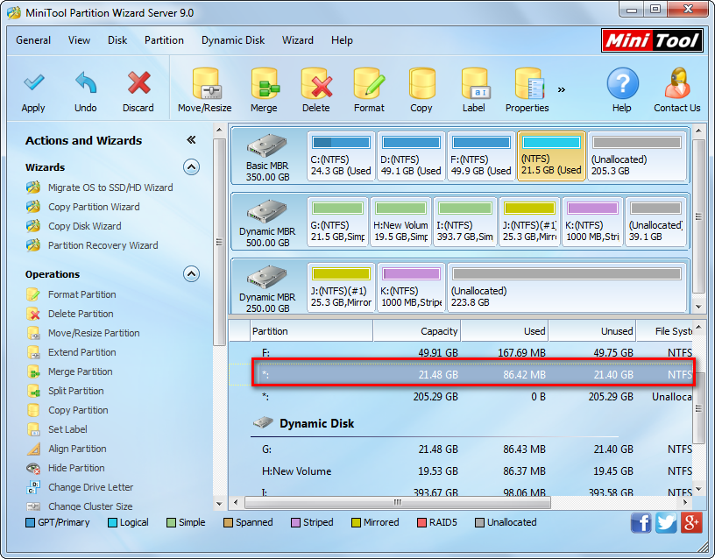Choose Set Label operation

[67, 429]
